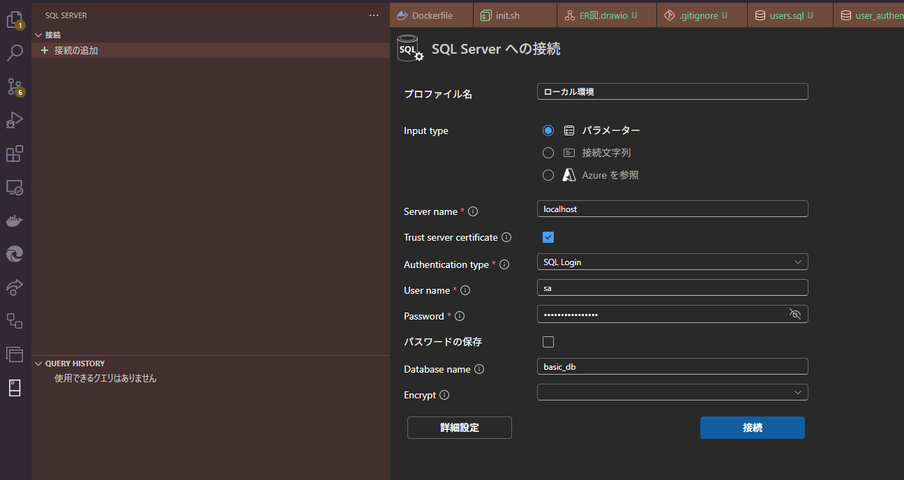Screen dimensions: 904x480
Task: Toggle password visibility eye icon
Action: point(795,314)
